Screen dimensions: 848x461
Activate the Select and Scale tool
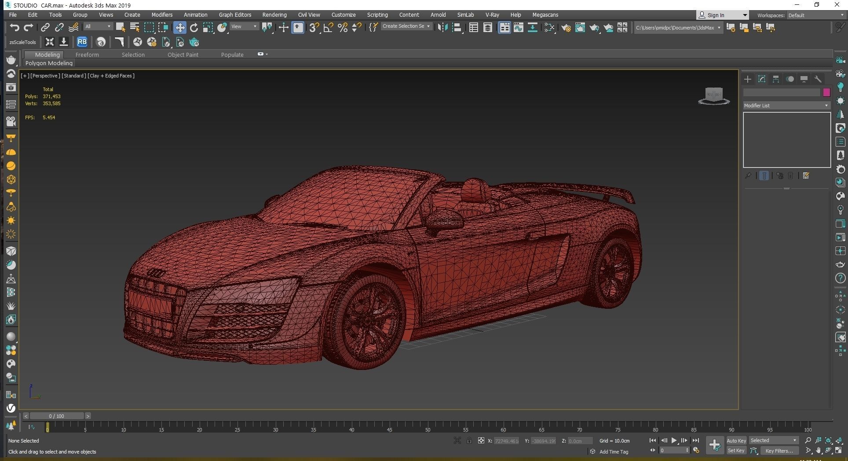tap(208, 28)
